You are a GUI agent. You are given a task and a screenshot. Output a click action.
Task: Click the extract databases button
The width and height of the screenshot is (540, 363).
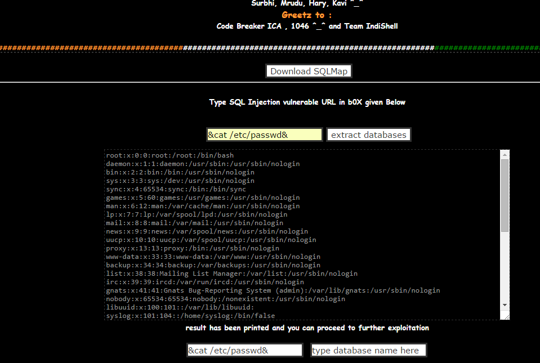pos(368,135)
